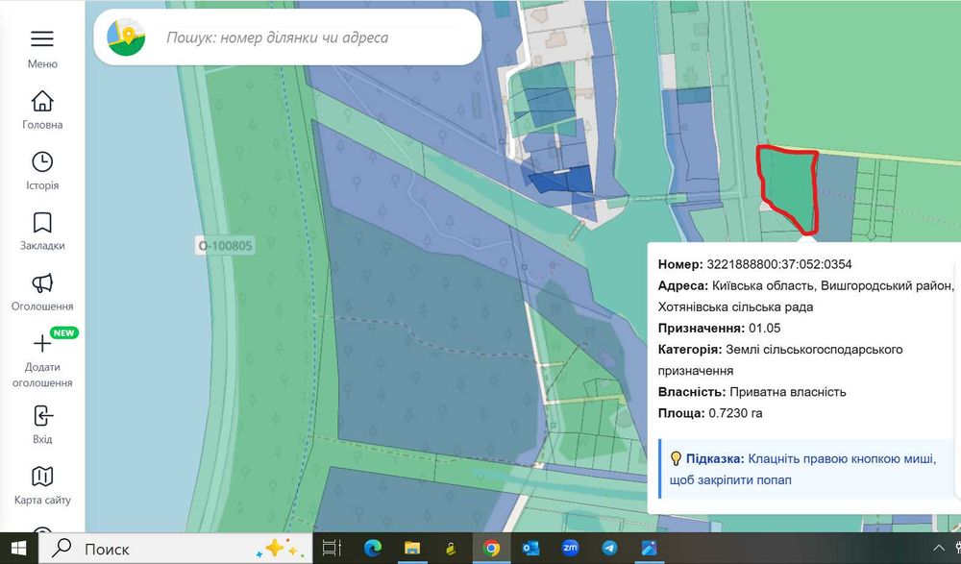Open Outlook from the taskbar
This screenshot has height=564, width=961.
pos(530,548)
